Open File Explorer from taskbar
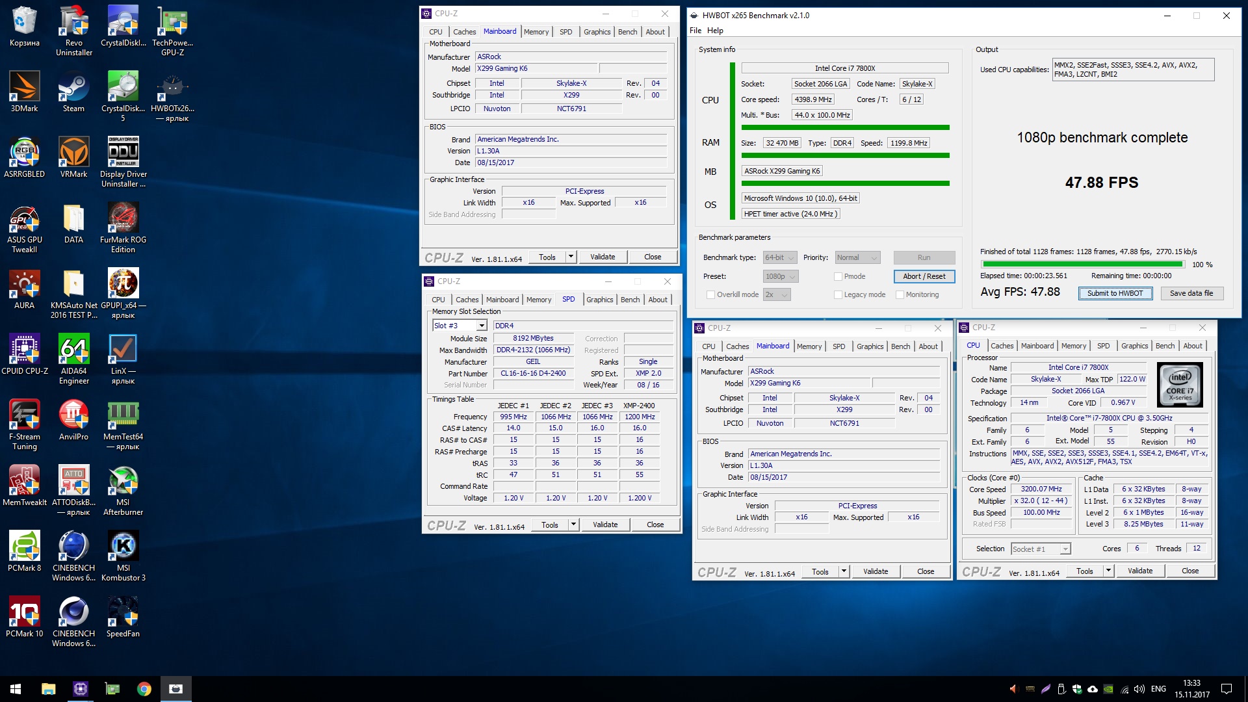1248x702 pixels. [48, 689]
